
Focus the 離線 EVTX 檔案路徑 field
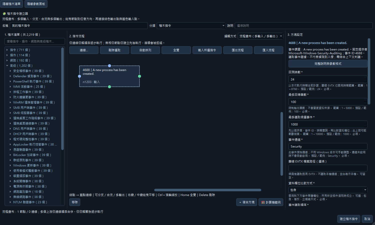(328, 168)
